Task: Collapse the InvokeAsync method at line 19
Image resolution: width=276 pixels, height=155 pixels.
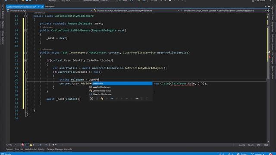Action: point(25,53)
